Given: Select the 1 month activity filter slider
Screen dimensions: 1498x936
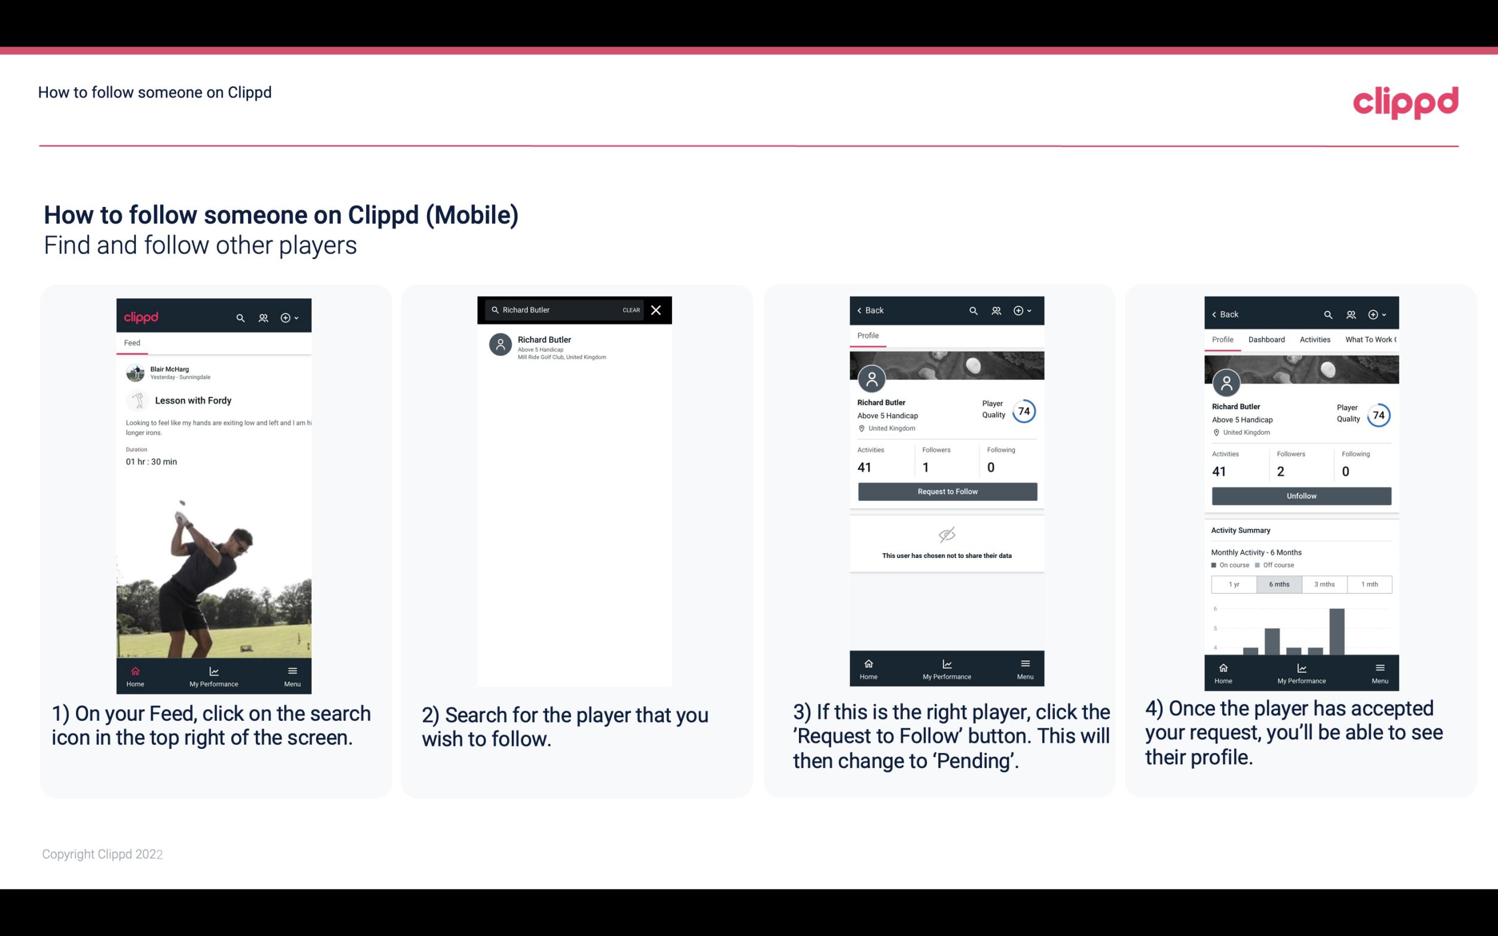Looking at the screenshot, I should (x=1369, y=584).
